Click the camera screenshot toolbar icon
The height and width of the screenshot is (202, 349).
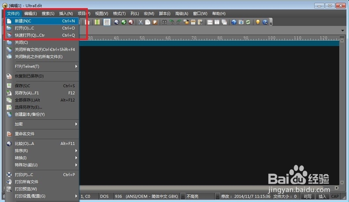(x=241, y=22)
